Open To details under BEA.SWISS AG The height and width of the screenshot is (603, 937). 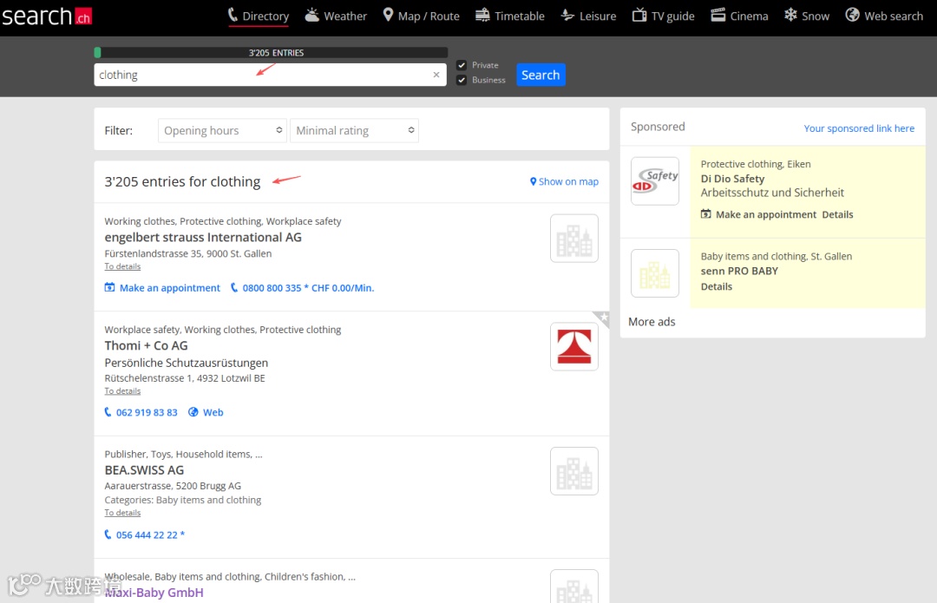(122, 513)
